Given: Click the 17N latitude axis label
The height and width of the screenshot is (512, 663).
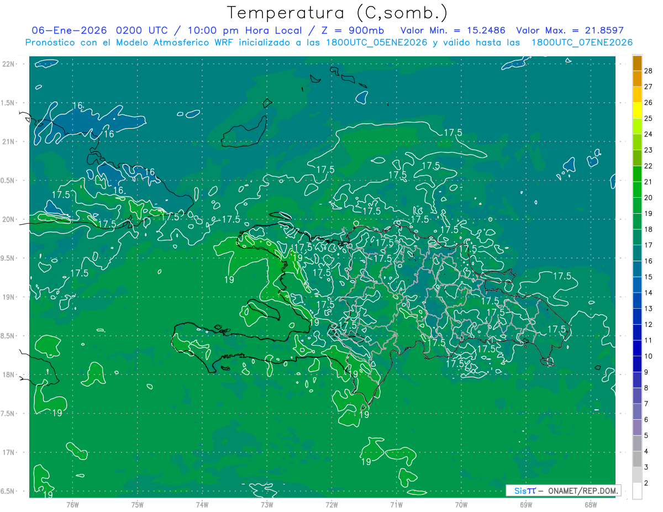Looking at the screenshot, I should pyautogui.click(x=8, y=452).
